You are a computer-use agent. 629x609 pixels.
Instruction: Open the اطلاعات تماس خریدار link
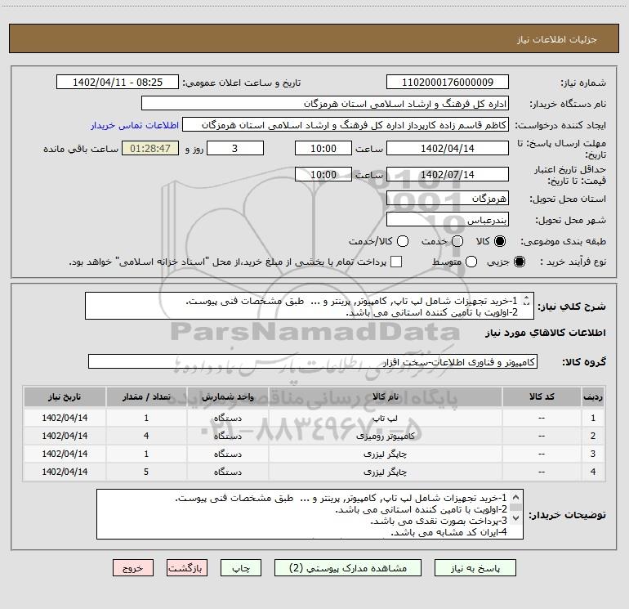[x=135, y=125]
